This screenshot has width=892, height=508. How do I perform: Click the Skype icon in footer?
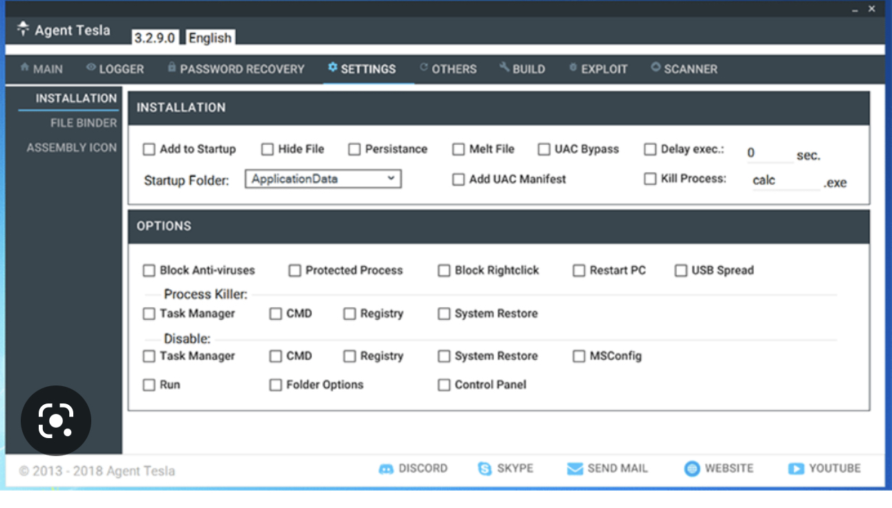point(485,469)
